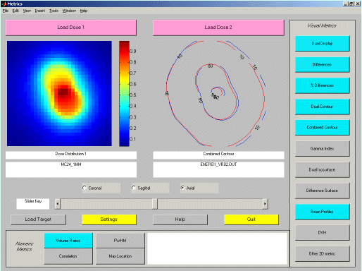Click the Load Dose 1 button
362x271 pixels.
pyautogui.click(x=71, y=28)
